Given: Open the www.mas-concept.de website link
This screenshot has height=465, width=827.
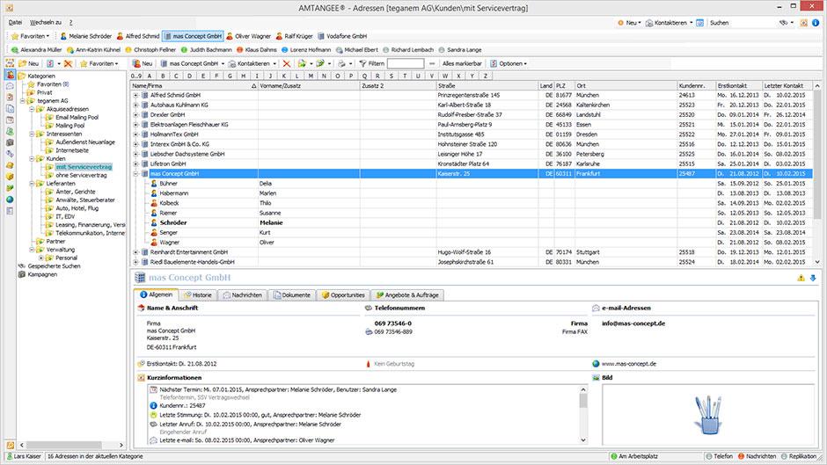Looking at the screenshot, I should 629,364.
